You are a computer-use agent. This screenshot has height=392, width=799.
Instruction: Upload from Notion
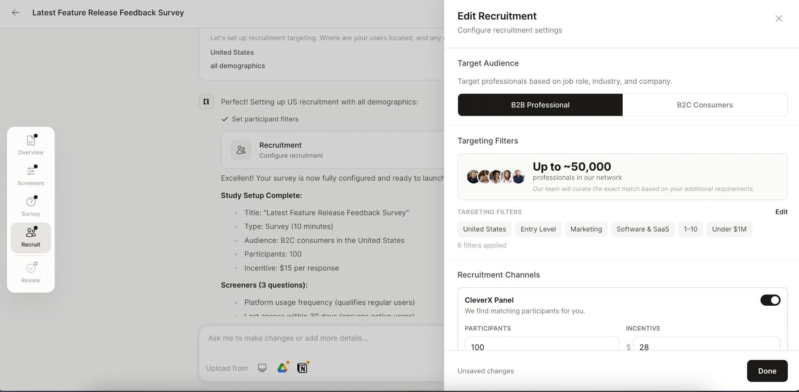click(x=302, y=368)
